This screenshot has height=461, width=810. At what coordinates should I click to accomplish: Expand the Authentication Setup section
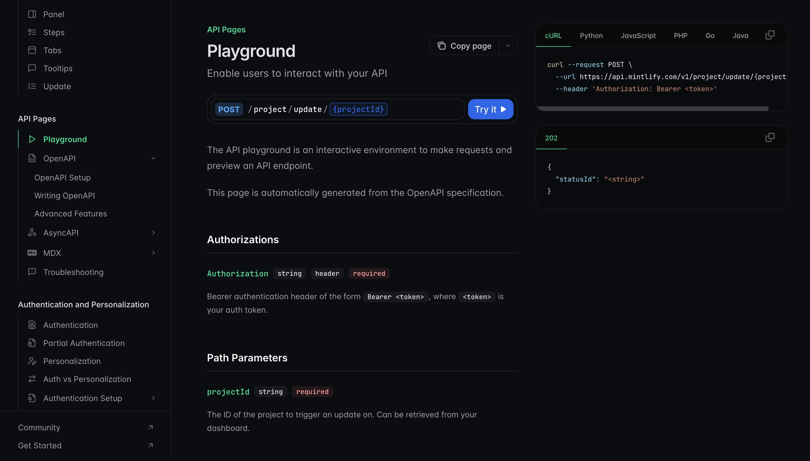[x=154, y=398]
